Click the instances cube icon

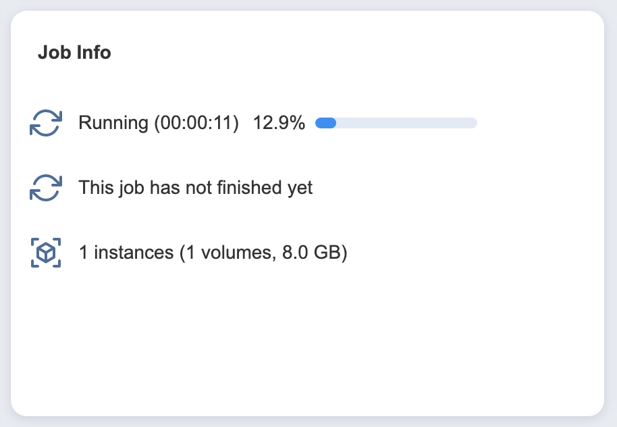46,253
